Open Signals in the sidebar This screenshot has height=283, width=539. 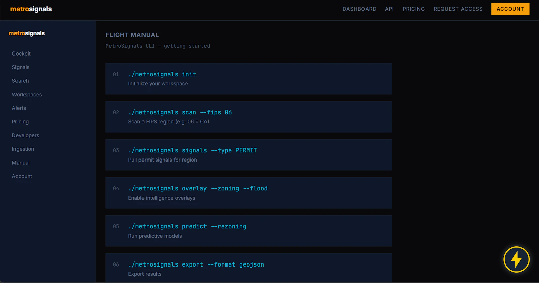pos(21,67)
